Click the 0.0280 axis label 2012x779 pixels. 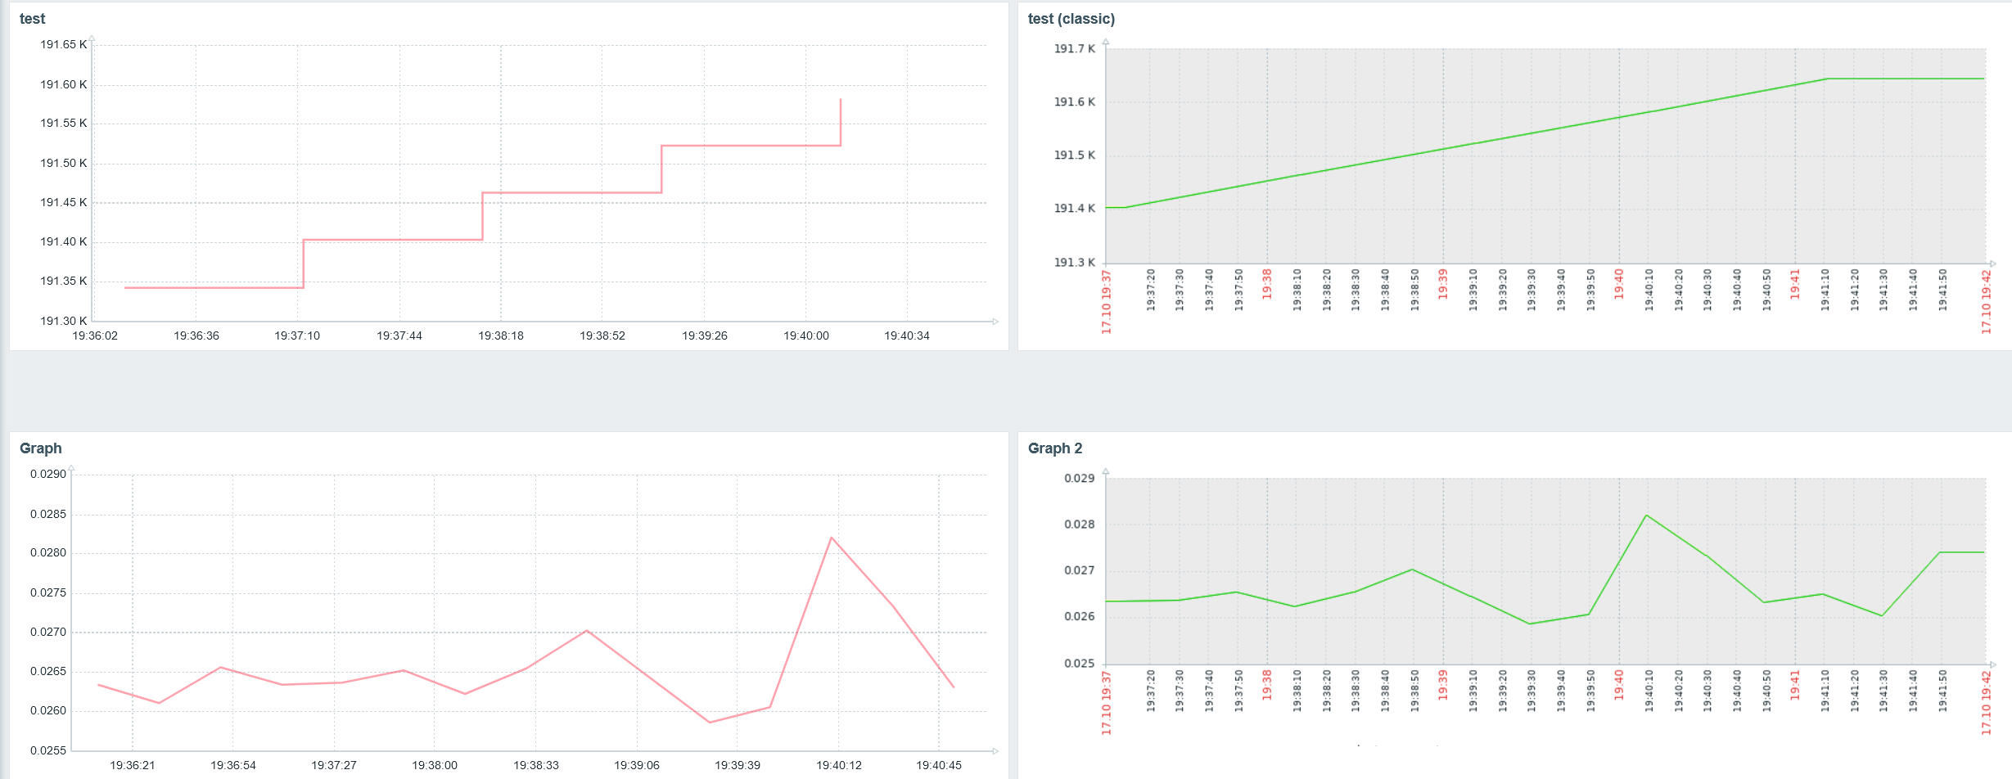(48, 552)
